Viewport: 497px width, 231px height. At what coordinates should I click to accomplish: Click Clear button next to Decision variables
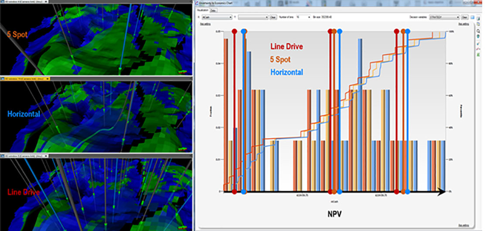click(x=465, y=17)
